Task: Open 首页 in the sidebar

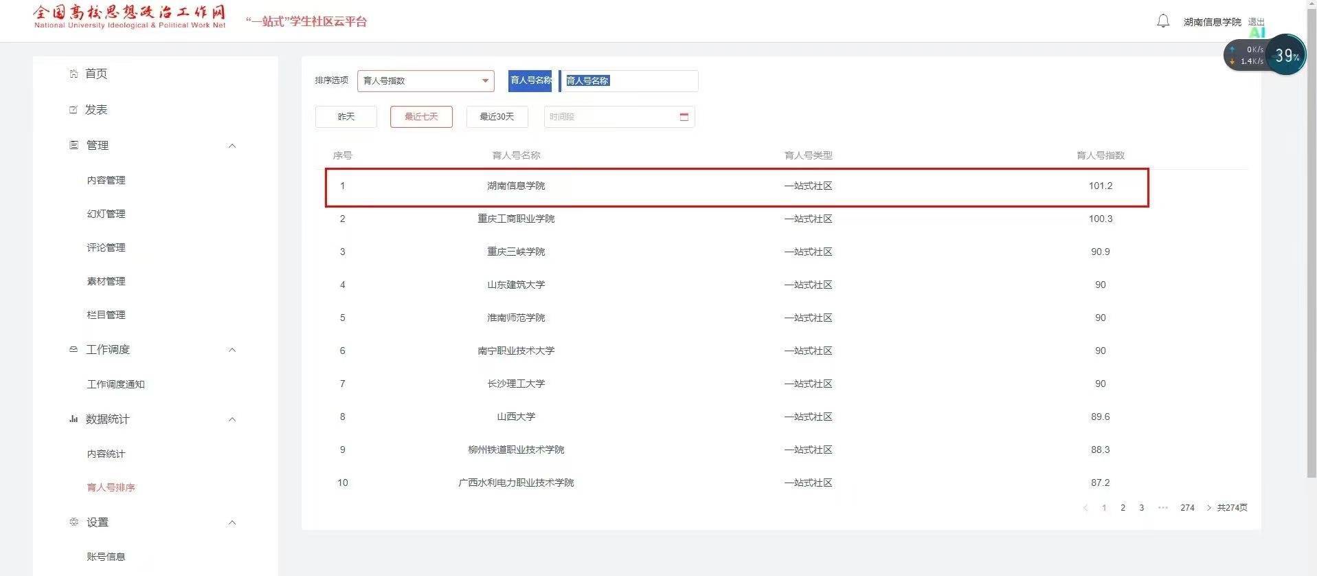Action: tap(96, 74)
